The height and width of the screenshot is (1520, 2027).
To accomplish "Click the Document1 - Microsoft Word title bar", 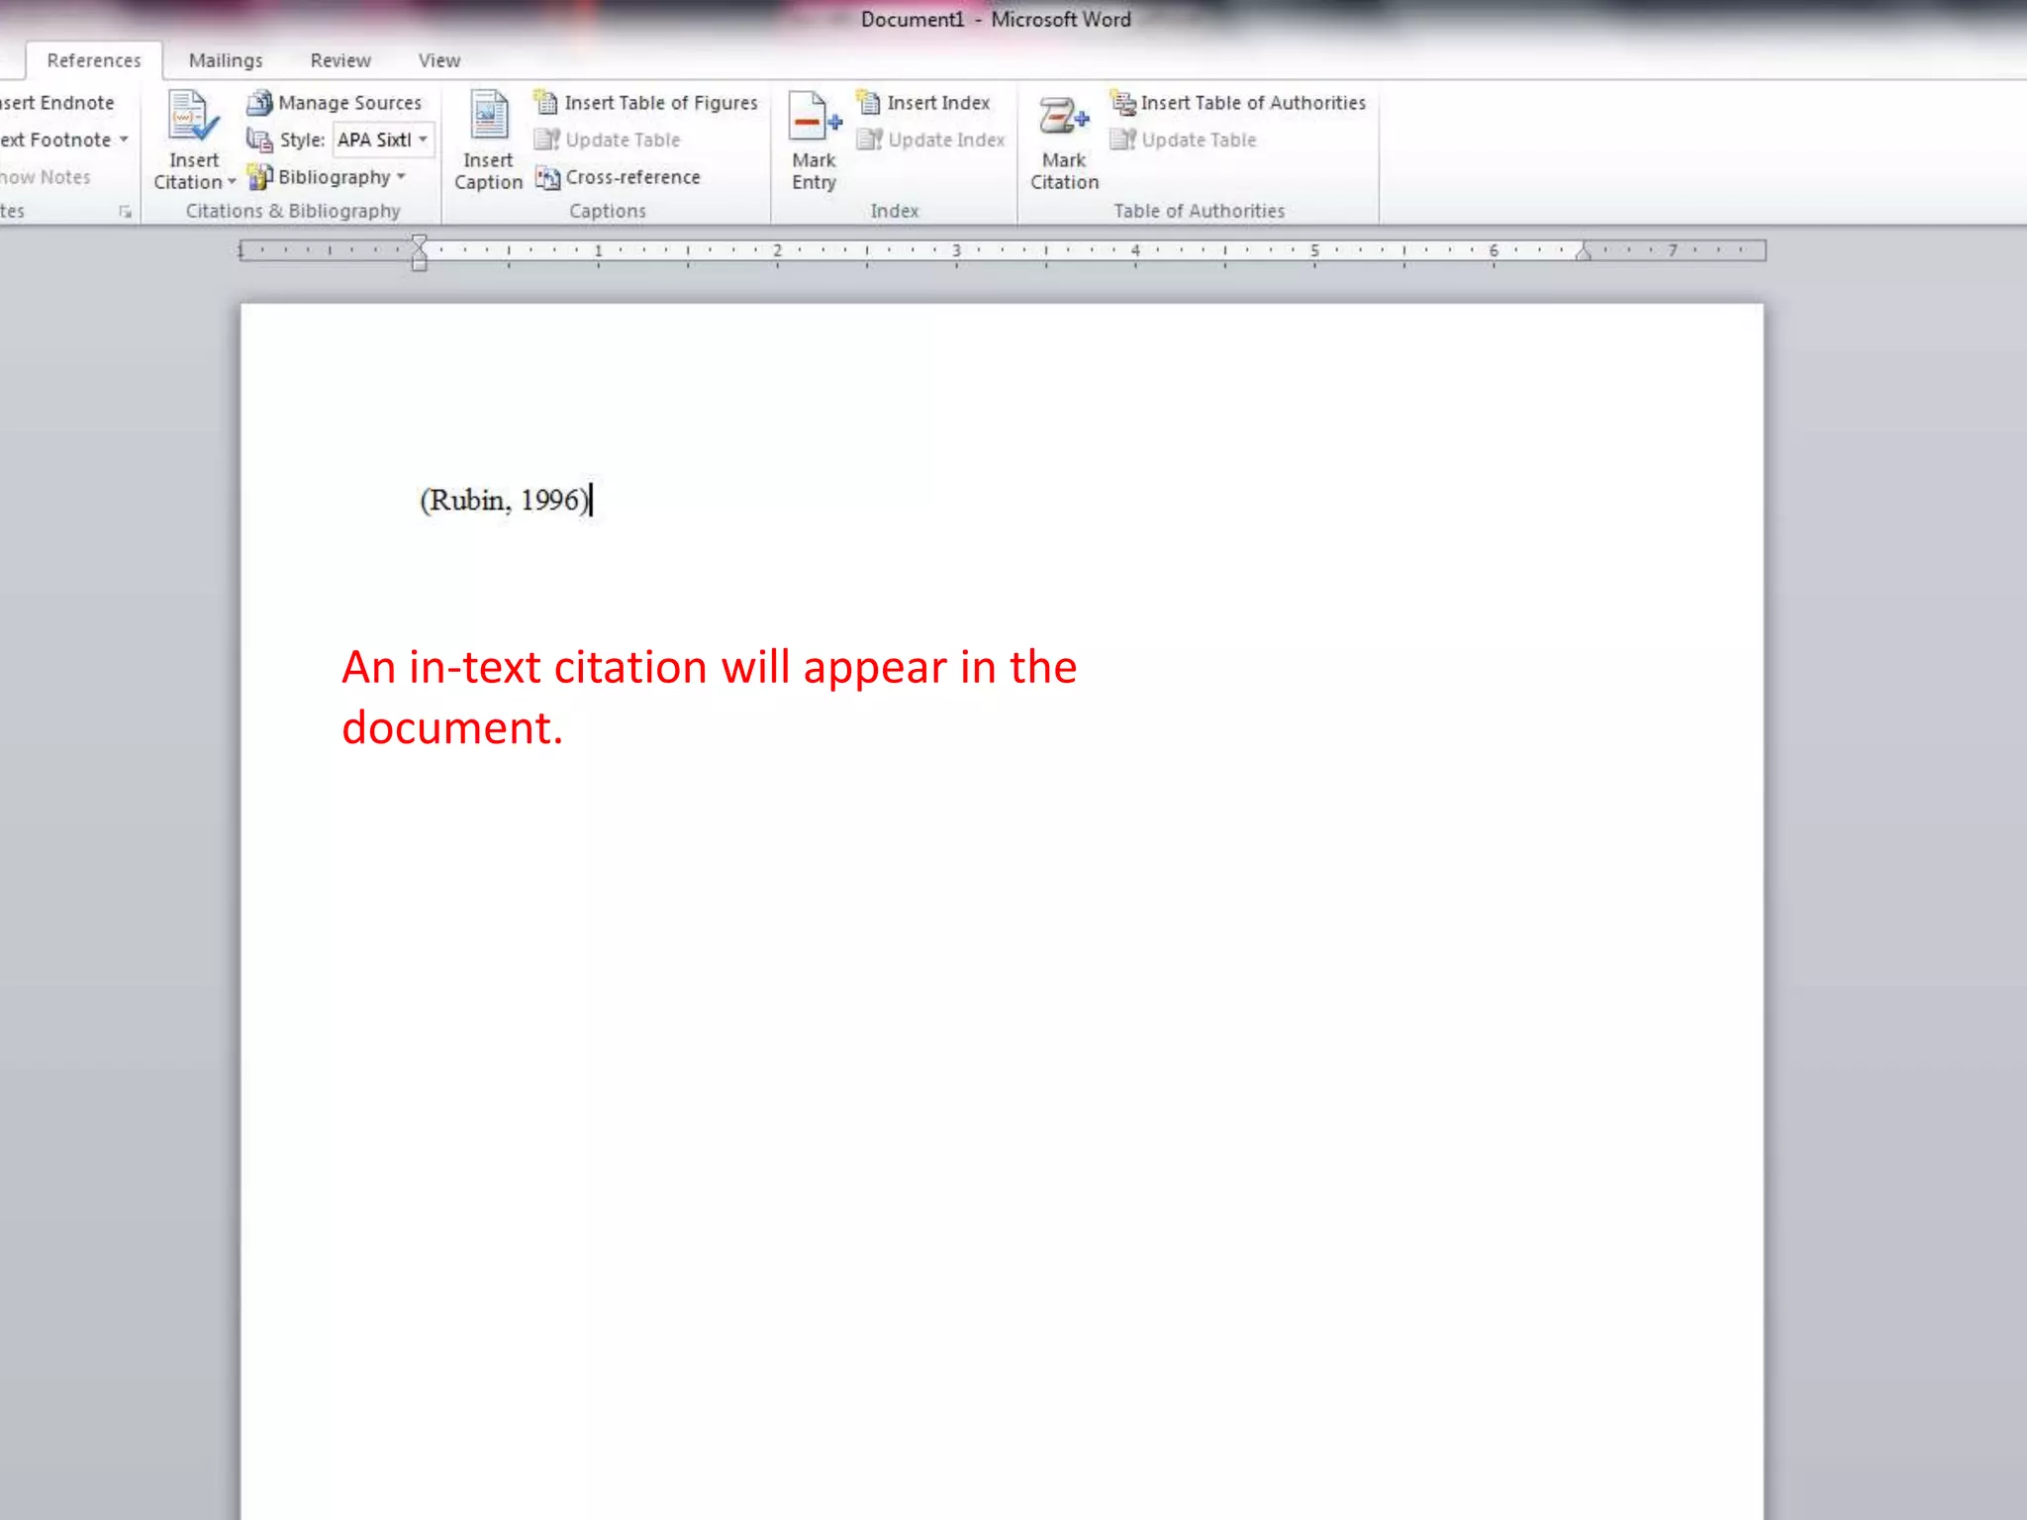I will tap(996, 19).
